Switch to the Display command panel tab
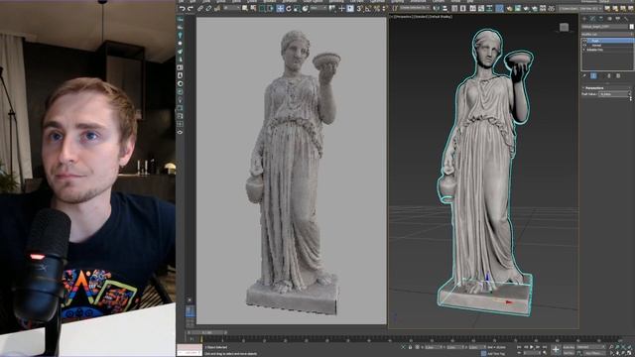The image size is (635, 357). click(x=617, y=19)
